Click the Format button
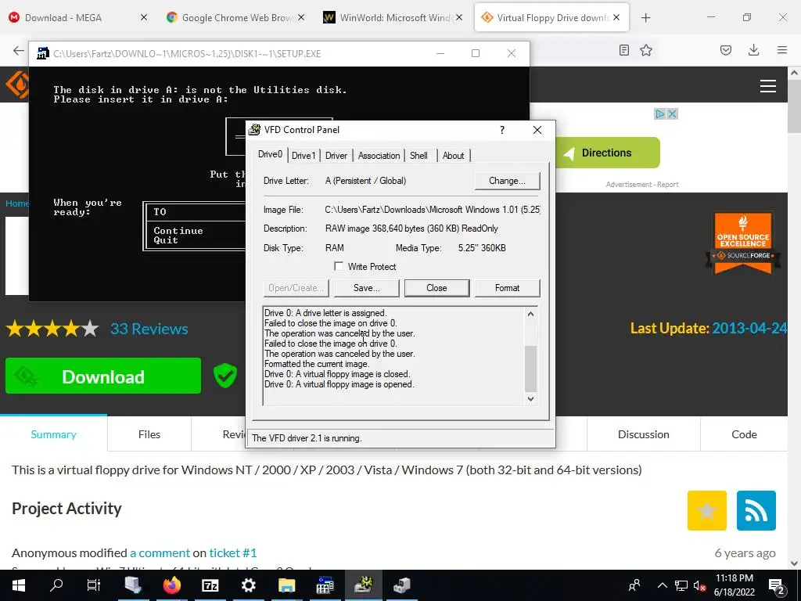Image resolution: width=801 pixels, height=601 pixels. (x=507, y=288)
